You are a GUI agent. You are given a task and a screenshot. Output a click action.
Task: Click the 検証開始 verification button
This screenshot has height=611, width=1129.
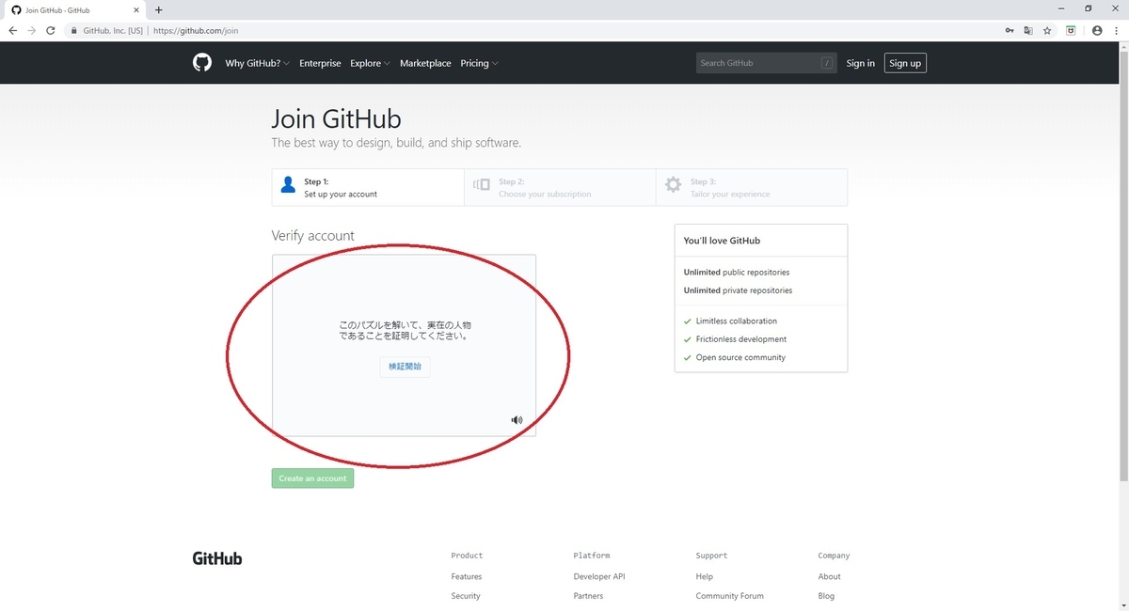click(x=405, y=367)
